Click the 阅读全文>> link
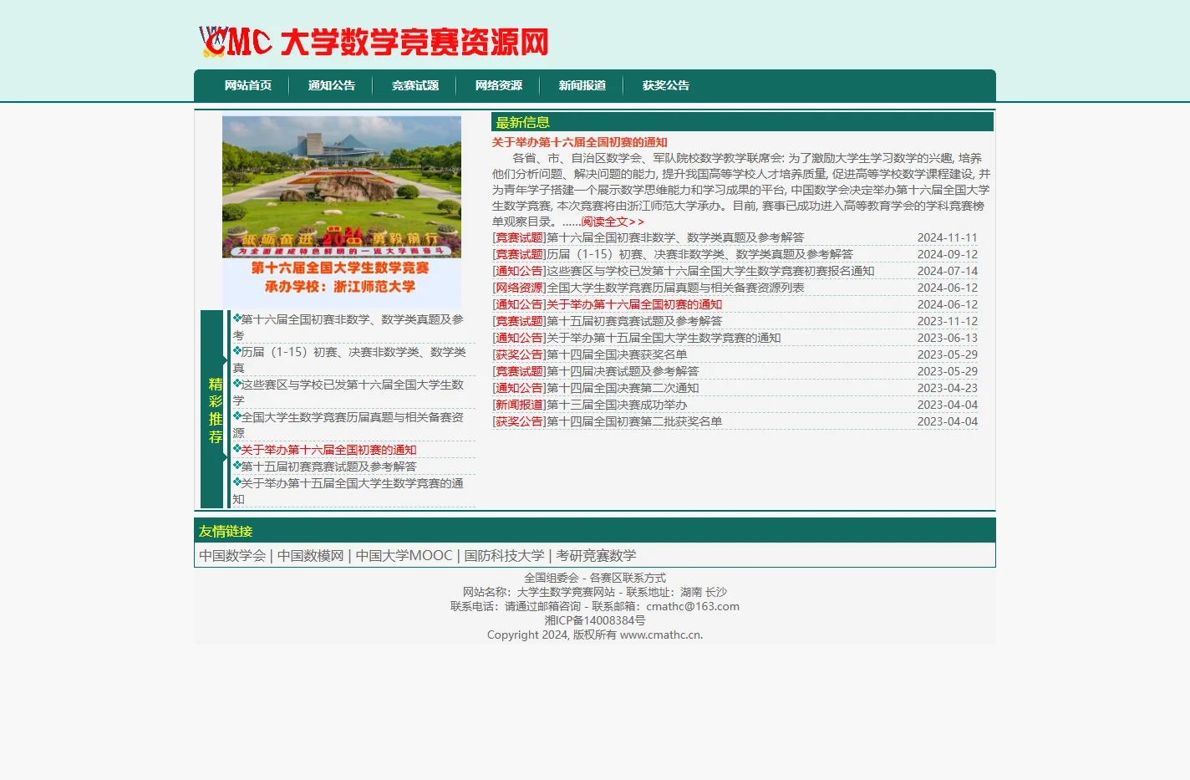The height and width of the screenshot is (780, 1190). point(613,222)
